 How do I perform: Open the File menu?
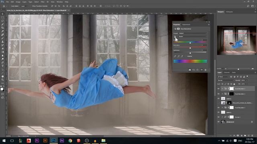(7, 2)
